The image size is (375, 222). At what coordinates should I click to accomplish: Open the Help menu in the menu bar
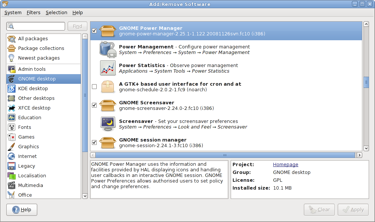coord(77,12)
